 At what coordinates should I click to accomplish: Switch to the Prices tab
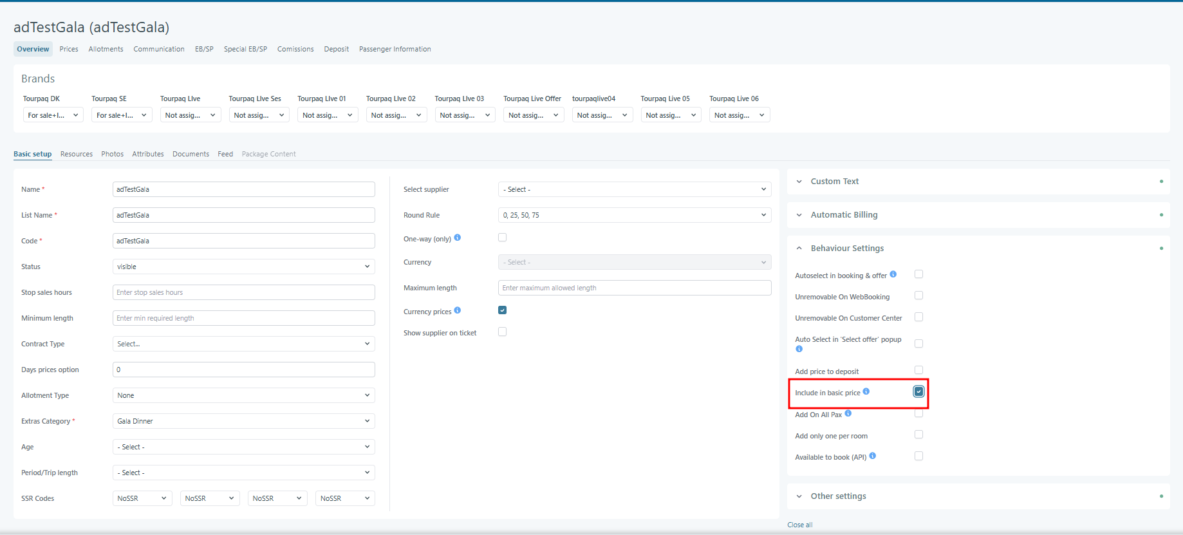69,49
